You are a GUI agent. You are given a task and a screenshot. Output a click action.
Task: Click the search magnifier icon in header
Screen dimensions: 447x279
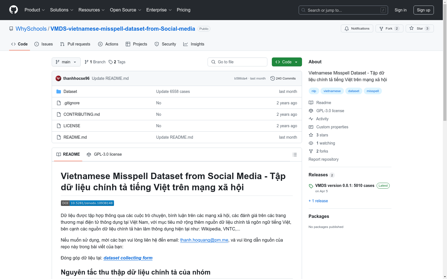303,10
